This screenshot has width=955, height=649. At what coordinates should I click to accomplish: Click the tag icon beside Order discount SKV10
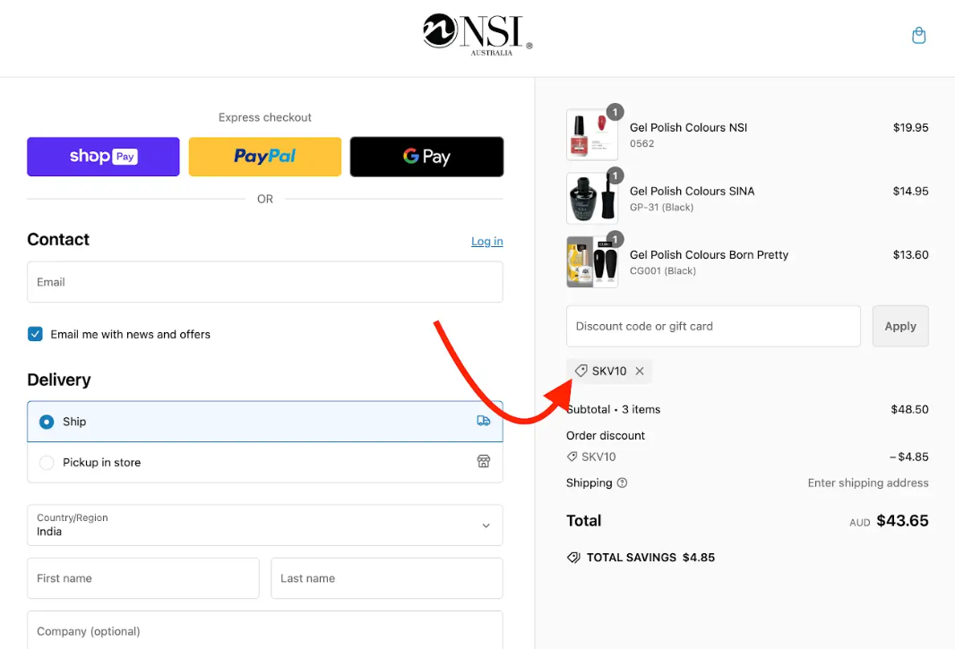point(572,457)
